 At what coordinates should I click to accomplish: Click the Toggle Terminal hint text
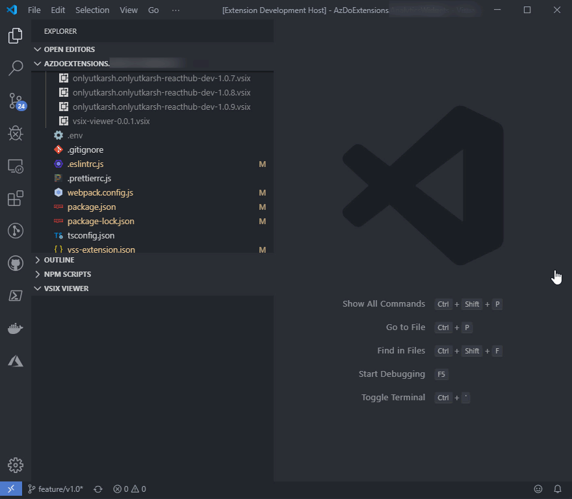(393, 397)
